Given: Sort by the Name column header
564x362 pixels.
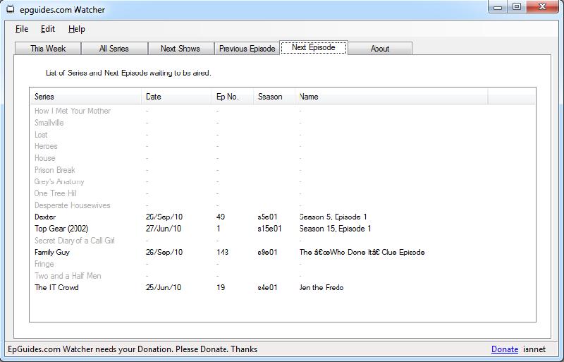Looking at the screenshot, I should [x=391, y=97].
